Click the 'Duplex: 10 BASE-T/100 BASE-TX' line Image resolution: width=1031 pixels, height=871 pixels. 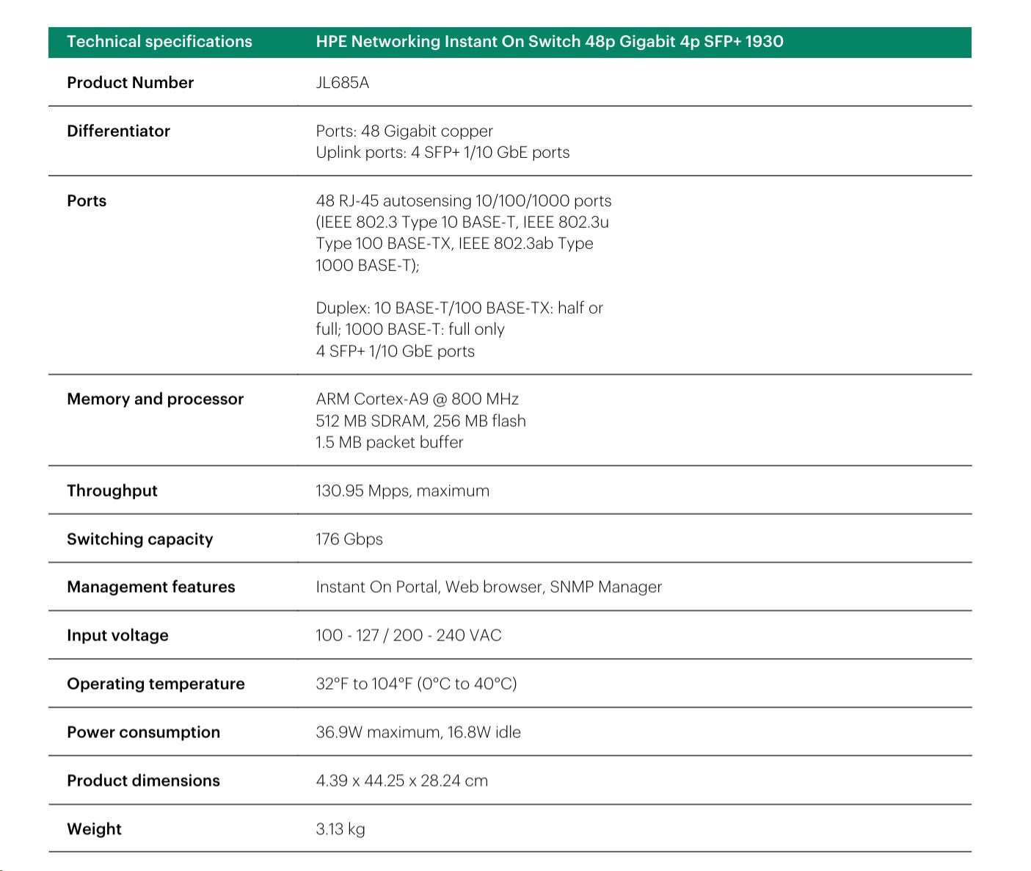pyautogui.click(x=459, y=308)
